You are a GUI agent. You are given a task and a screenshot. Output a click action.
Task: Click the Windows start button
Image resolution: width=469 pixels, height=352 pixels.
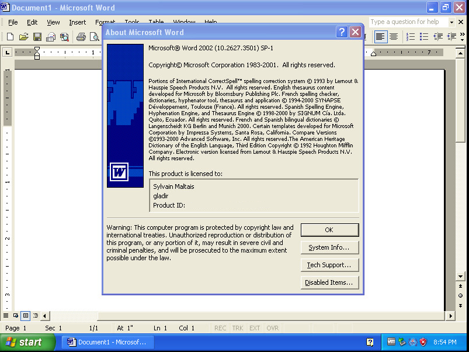point(27,342)
